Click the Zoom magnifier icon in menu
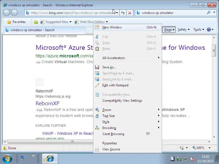This screenshot has width=219, height=164. click(97, 110)
